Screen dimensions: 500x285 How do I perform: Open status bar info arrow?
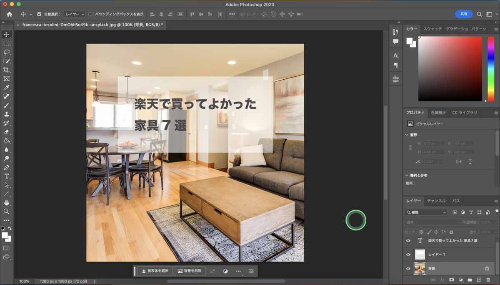click(x=95, y=281)
